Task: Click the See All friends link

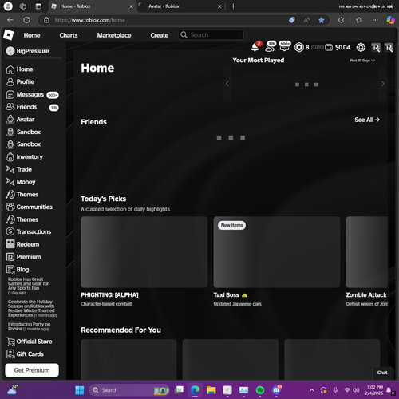Action: point(367,120)
